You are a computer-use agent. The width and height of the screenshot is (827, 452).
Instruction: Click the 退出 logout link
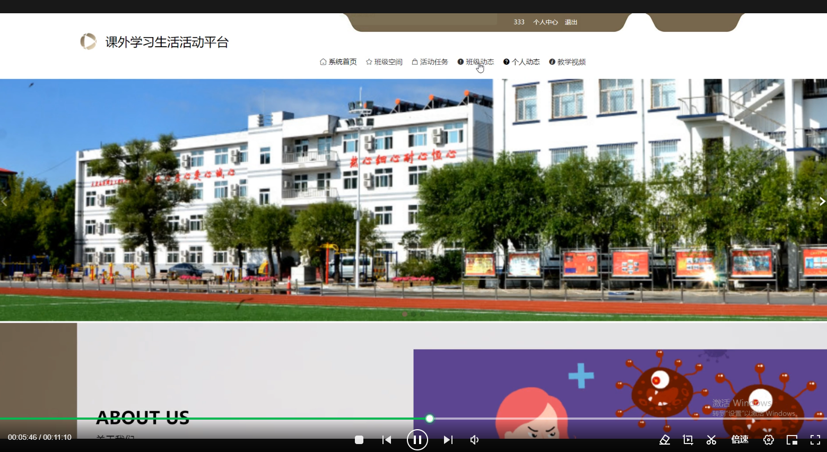[571, 22]
